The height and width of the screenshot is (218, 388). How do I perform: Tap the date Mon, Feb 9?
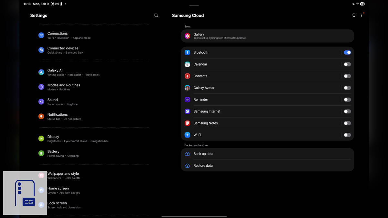click(x=41, y=4)
